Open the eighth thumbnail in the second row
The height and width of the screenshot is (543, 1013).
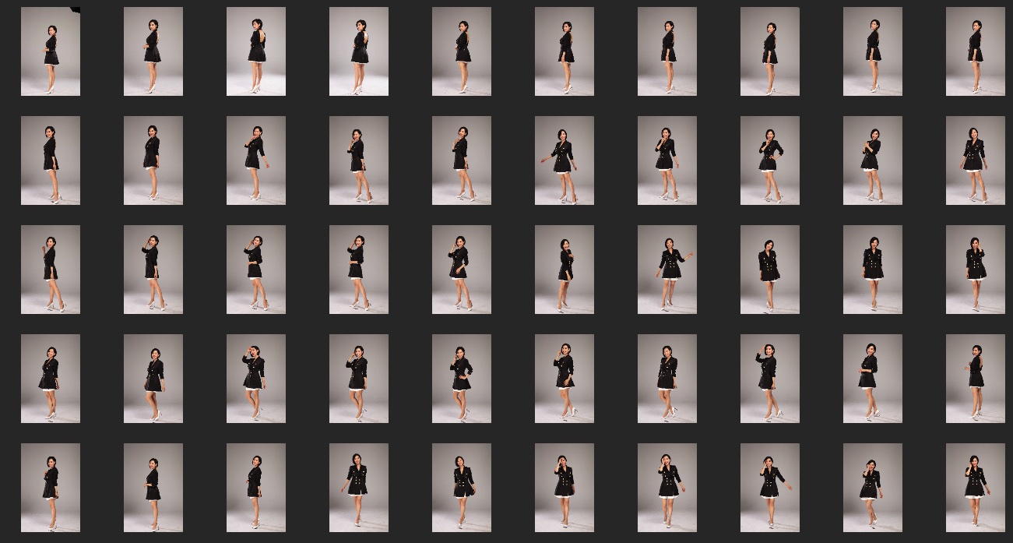point(770,160)
